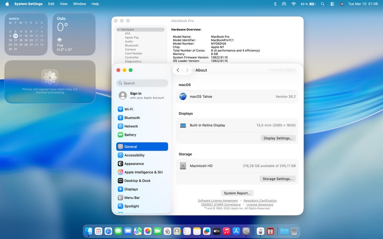The image size is (383, 239).
Task: Open Battery settings pane
Action: (x=130, y=135)
